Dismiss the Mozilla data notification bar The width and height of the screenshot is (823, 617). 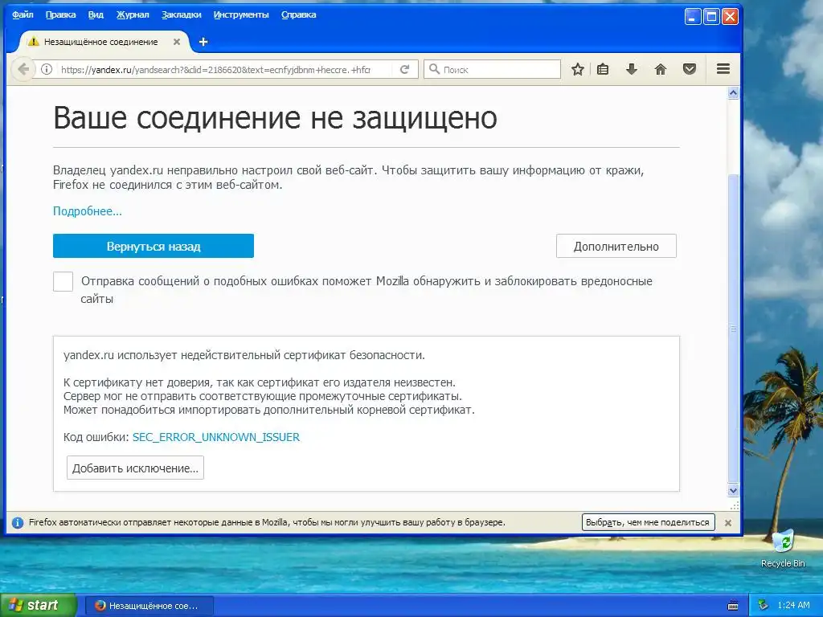pos(728,522)
